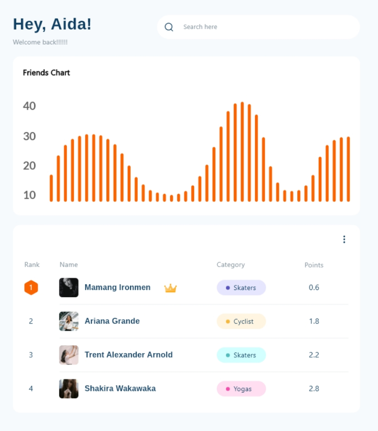Click the Friends Chart title
The height and width of the screenshot is (431, 378).
click(x=47, y=73)
